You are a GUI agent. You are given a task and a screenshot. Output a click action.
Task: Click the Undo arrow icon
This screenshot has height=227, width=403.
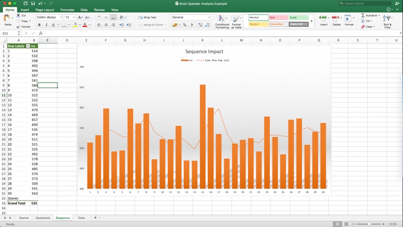[40, 3]
